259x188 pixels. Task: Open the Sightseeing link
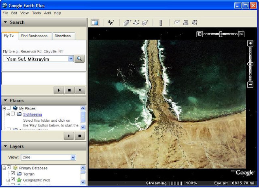[x=32, y=114]
